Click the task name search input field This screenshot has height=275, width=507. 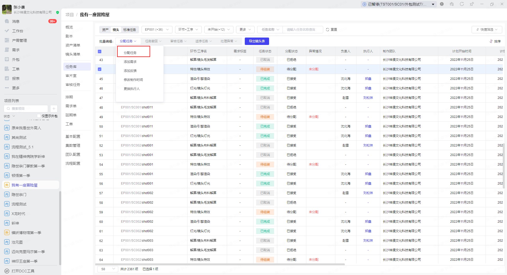(x=302, y=30)
